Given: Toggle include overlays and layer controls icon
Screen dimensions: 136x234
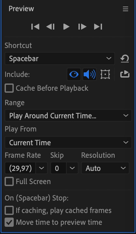Looking at the screenshot, I should coord(105,74).
